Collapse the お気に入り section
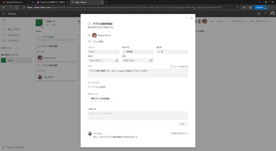This screenshot has height=151, width=276. click(x=30, y=48)
